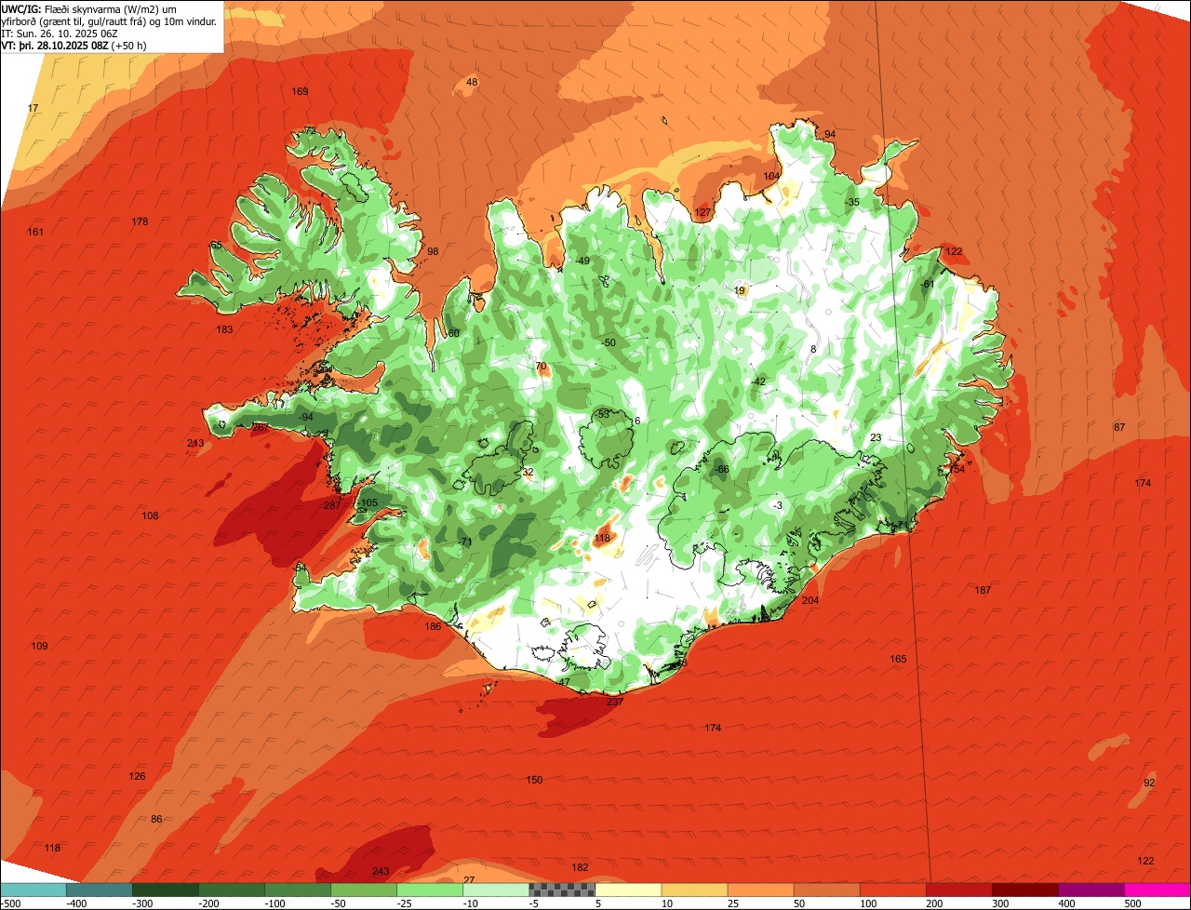1191x910 pixels.
Task: Click the initial time 'IT: Sun. 26. 10. 2025 06Z'
Action: coord(60,33)
